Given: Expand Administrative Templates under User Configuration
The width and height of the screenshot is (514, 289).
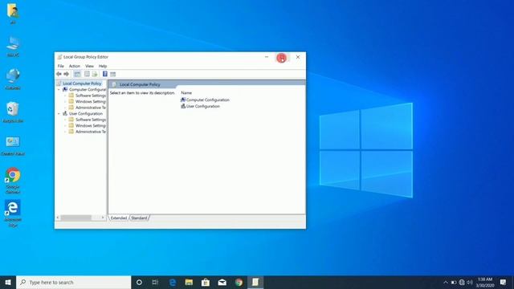Looking at the screenshot, I should (x=65, y=132).
